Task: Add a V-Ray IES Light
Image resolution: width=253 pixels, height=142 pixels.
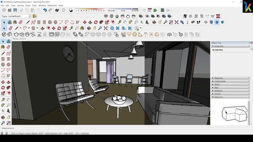Action: coord(146,34)
